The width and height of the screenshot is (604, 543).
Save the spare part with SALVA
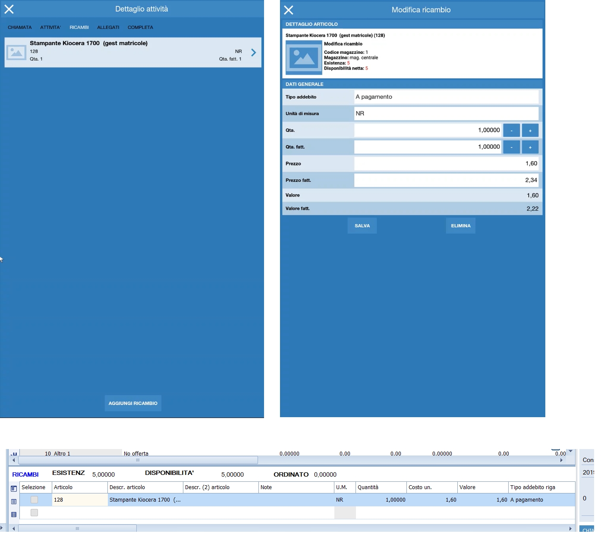click(362, 226)
